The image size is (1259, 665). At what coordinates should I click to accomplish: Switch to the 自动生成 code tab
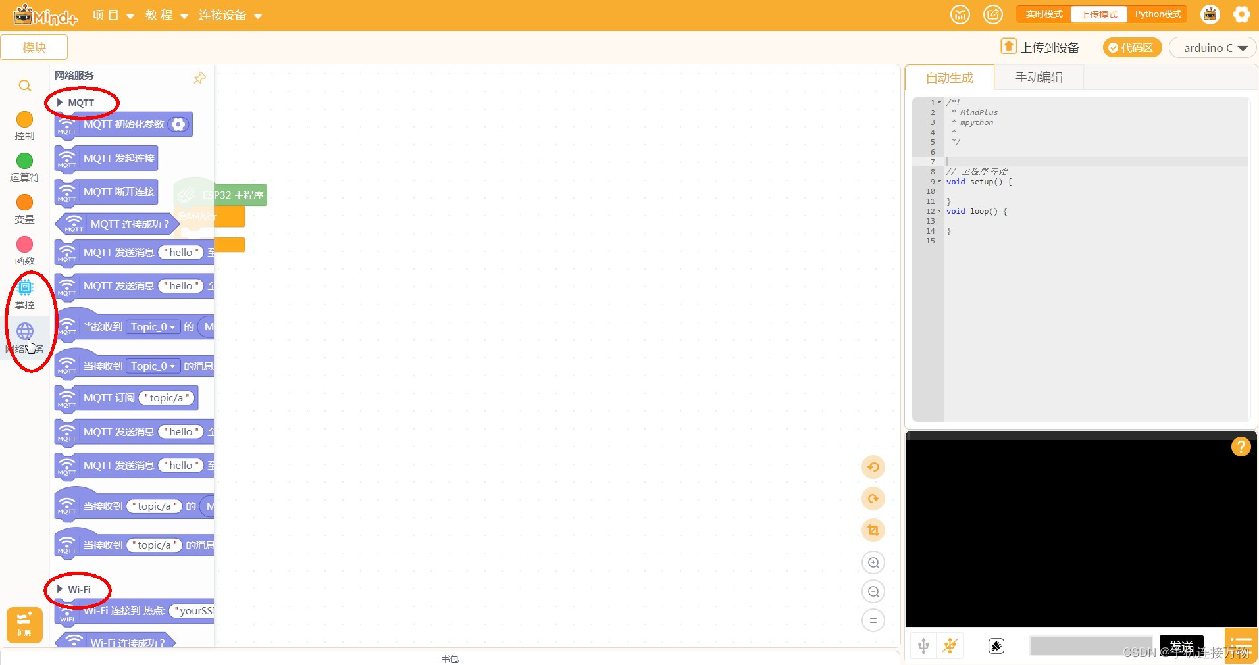949,78
